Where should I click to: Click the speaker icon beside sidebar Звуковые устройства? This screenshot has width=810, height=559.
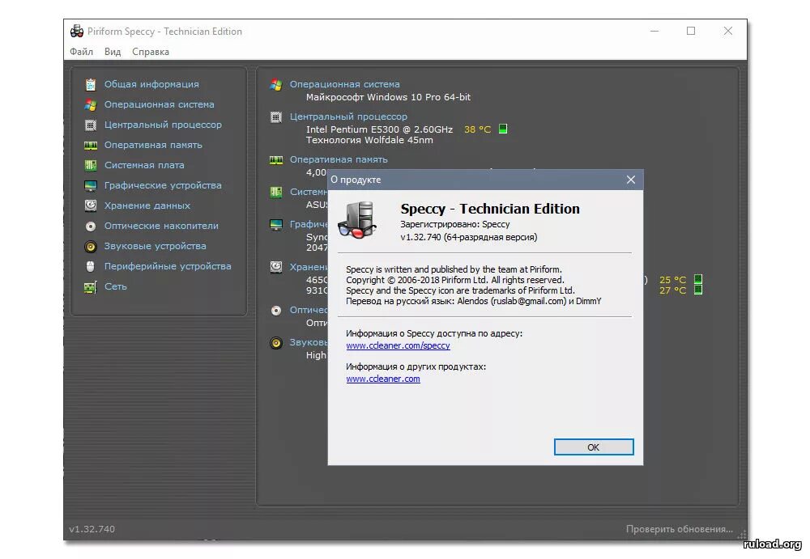[91, 246]
